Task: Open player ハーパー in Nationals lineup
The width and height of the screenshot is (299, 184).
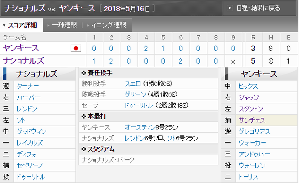Action: pos(29,98)
